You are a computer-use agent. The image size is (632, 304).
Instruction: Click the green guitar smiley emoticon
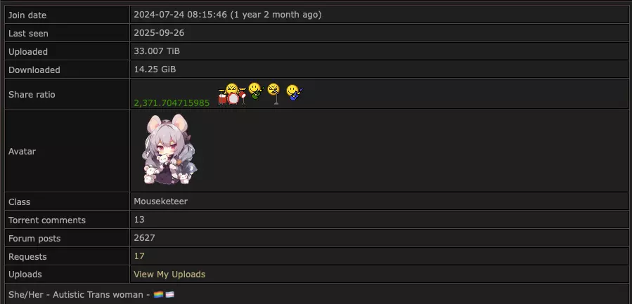click(x=256, y=91)
